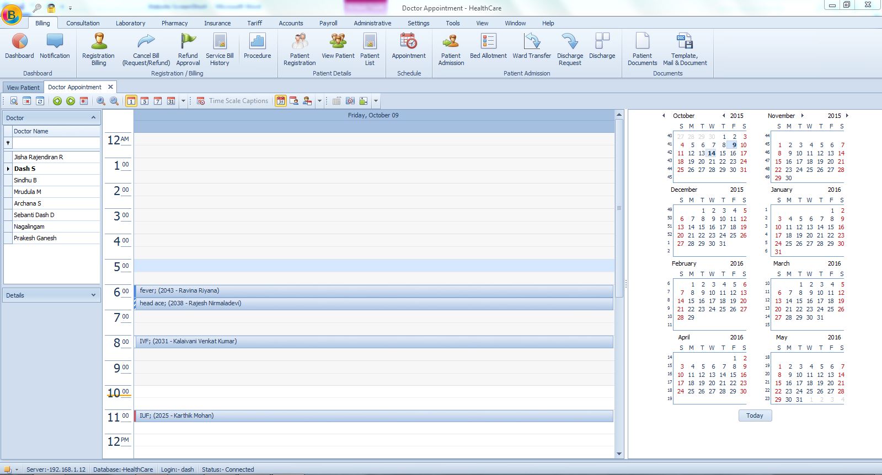Toggle the 7-day week view
Image resolution: width=882 pixels, height=475 pixels.
click(158, 101)
